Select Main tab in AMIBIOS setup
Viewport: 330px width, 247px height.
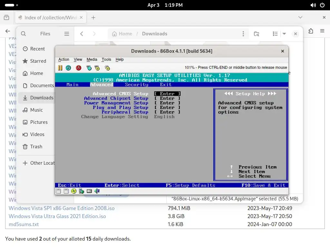pyautogui.click(x=73, y=85)
